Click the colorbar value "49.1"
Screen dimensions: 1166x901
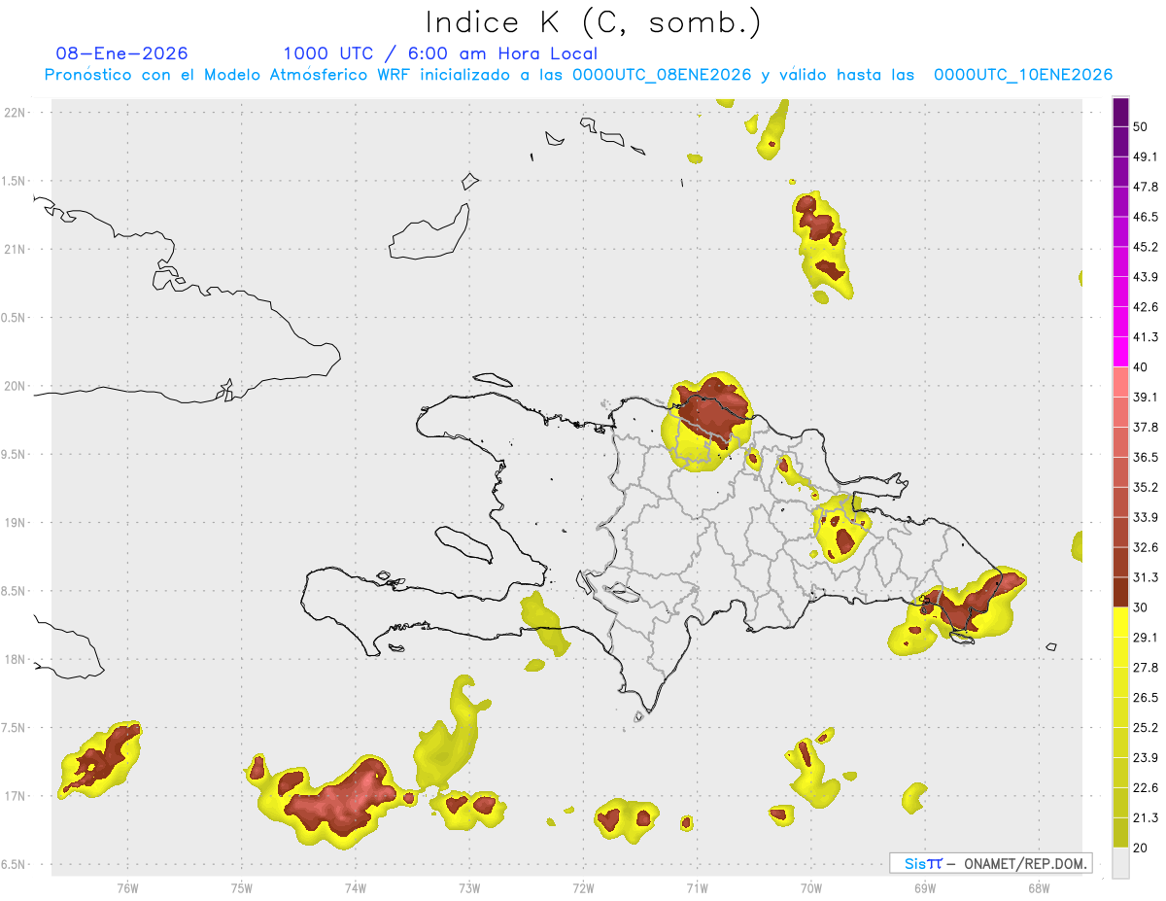pyautogui.click(x=1146, y=157)
